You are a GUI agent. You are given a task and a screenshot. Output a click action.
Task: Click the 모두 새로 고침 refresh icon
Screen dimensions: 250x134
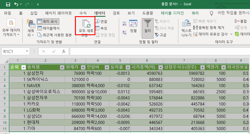[x=86, y=23]
